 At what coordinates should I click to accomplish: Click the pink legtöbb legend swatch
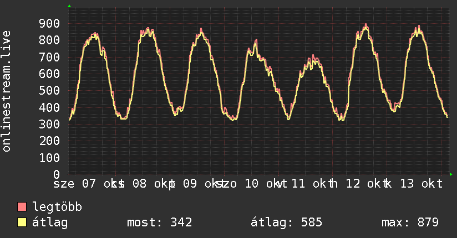click(22, 207)
